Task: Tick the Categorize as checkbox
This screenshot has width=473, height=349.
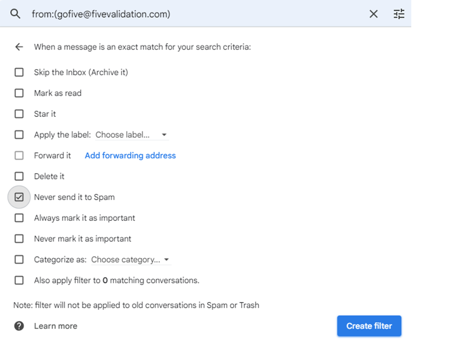Action: pyautogui.click(x=19, y=259)
